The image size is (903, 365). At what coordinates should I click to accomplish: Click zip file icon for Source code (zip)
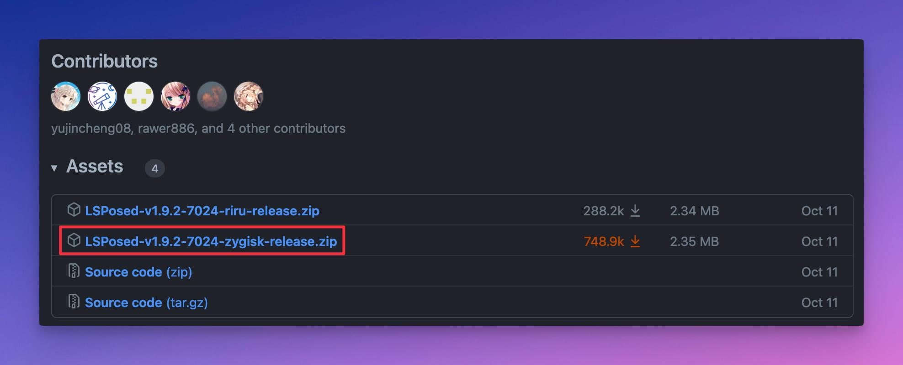[74, 271]
